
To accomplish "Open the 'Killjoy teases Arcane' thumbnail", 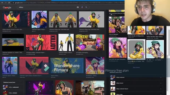I will pos(16,19).
